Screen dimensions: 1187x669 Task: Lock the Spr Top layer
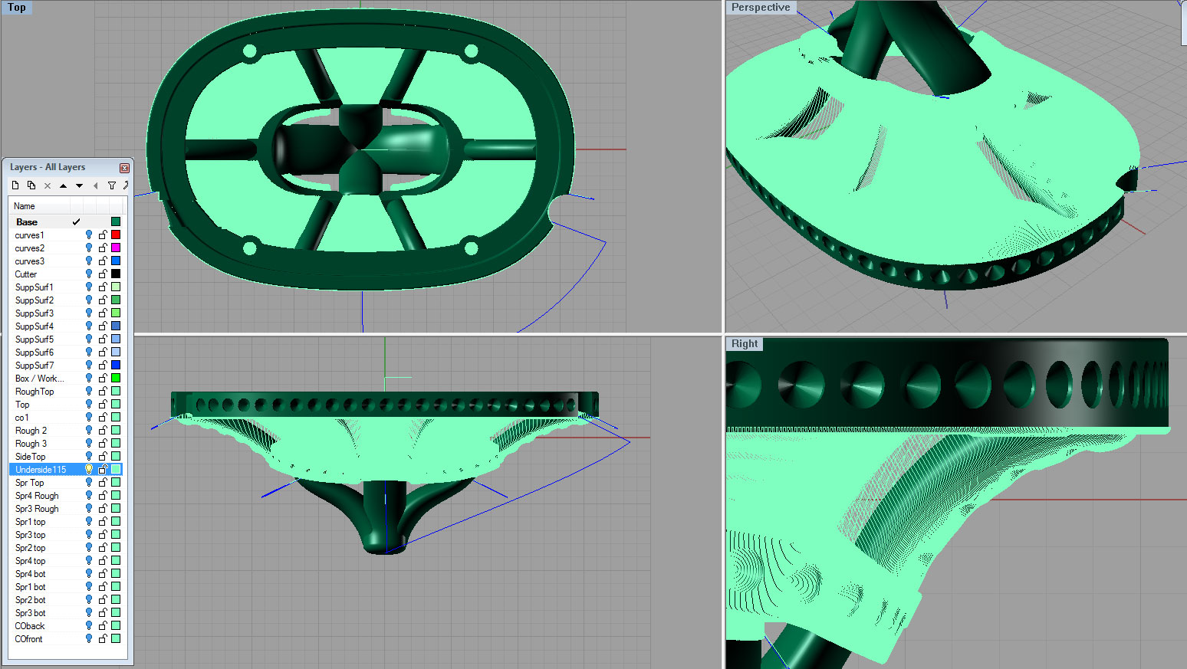tap(103, 483)
